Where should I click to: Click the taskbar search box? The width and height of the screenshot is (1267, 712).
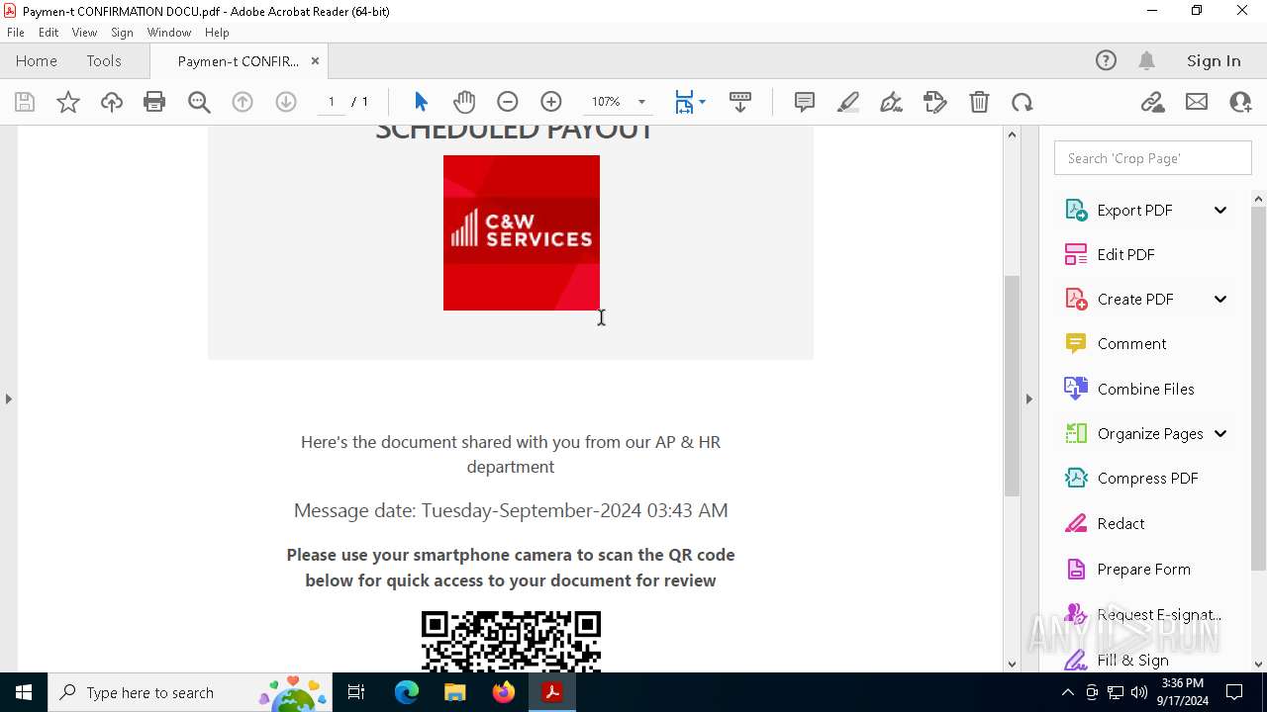[x=188, y=692]
